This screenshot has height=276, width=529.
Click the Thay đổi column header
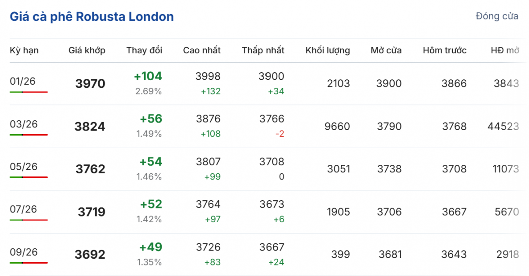[x=144, y=50]
